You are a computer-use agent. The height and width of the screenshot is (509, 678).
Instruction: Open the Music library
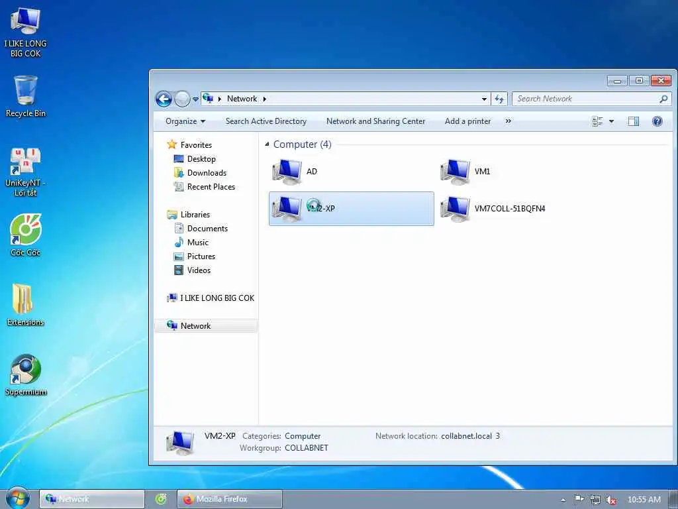click(x=197, y=243)
